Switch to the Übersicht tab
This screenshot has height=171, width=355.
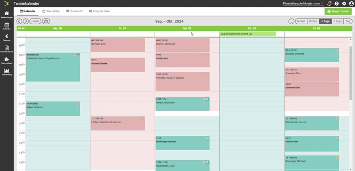coord(74,11)
